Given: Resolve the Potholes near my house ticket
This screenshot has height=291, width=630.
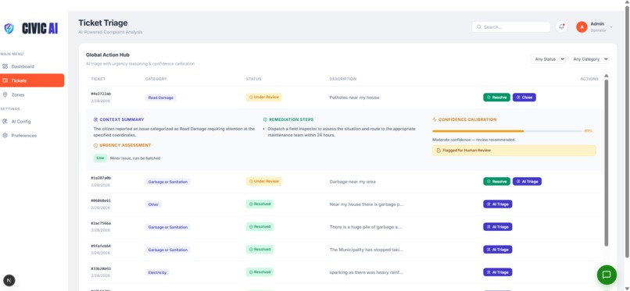Looking at the screenshot, I should [x=496, y=98].
